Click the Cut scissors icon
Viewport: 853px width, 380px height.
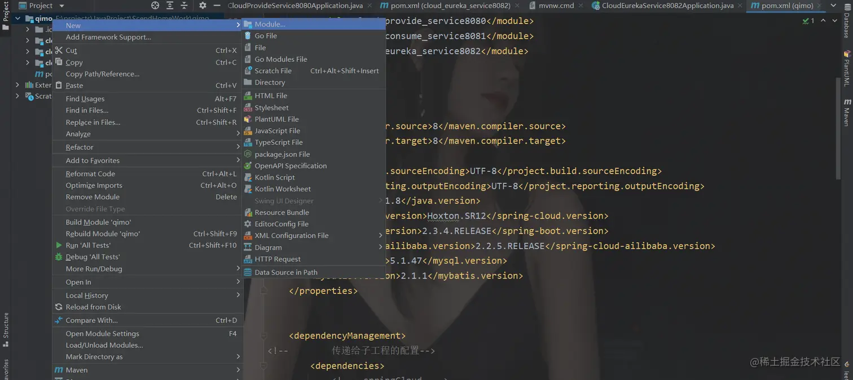pos(59,50)
